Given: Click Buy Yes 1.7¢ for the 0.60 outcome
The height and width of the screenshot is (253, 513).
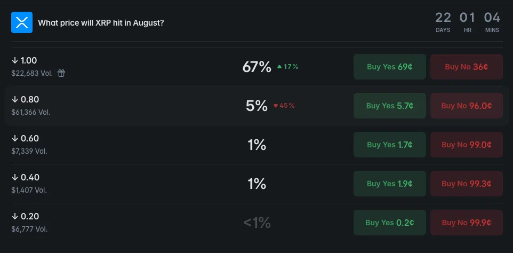Looking at the screenshot, I should coord(390,145).
